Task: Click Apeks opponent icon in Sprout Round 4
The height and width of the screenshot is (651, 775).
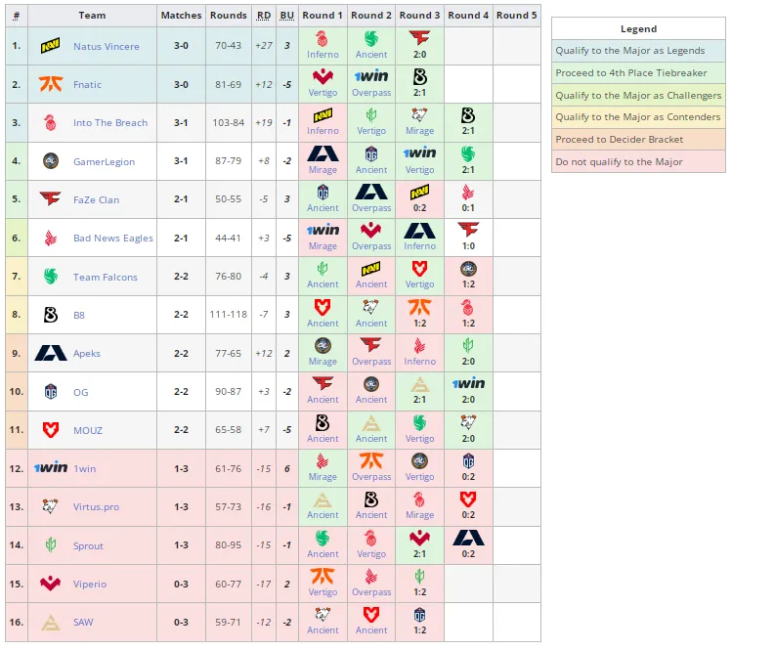Action: tap(468, 538)
